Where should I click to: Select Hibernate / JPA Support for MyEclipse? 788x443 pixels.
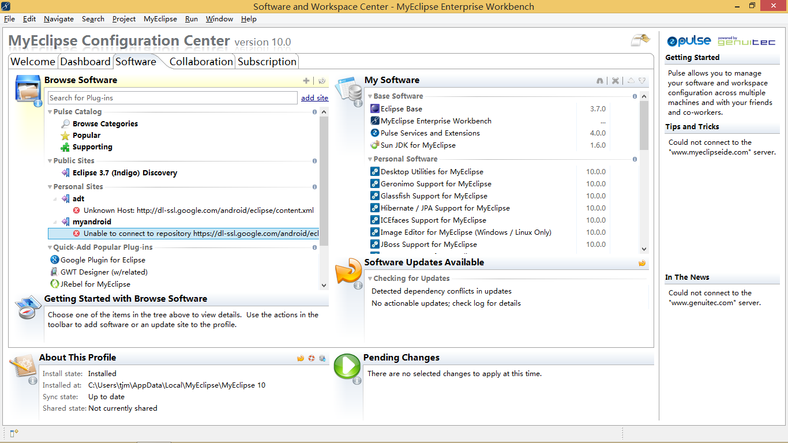point(445,208)
